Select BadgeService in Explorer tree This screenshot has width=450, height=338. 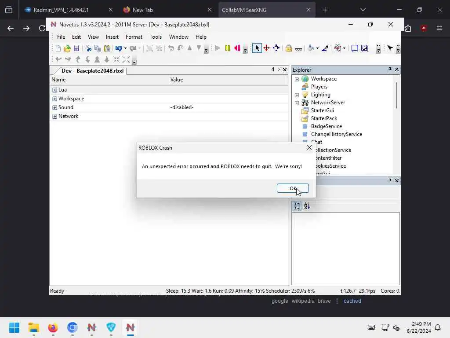click(327, 126)
